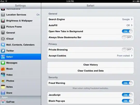140x105 pixels.
Task: Tap the 86% battery percentage text
Action: pyautogui.click(x=134, y=1)
